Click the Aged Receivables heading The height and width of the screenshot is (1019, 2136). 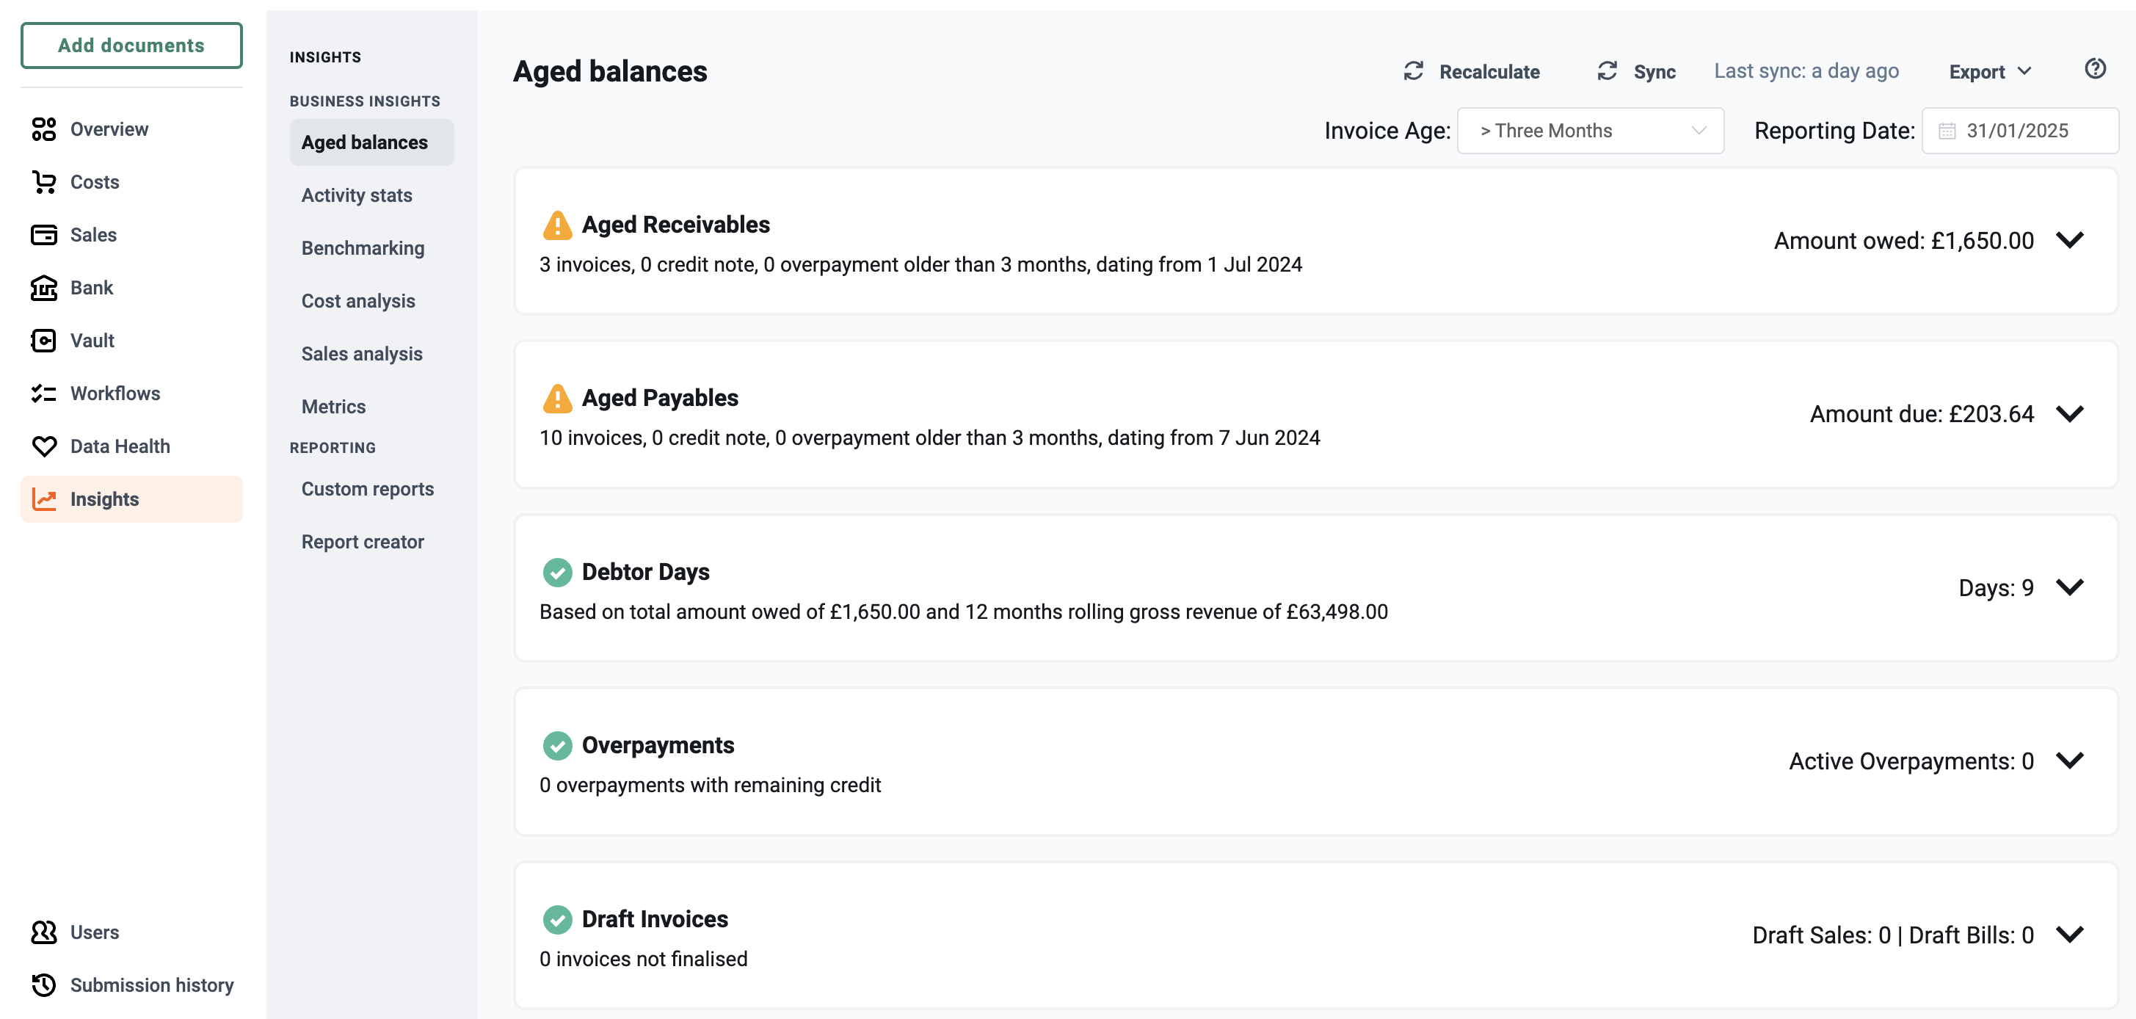675,225
